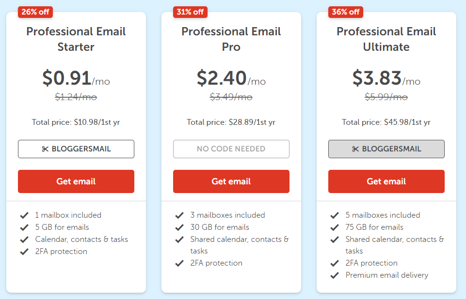
Task: Click the "31% off" badge
Action: click(190, 12)
